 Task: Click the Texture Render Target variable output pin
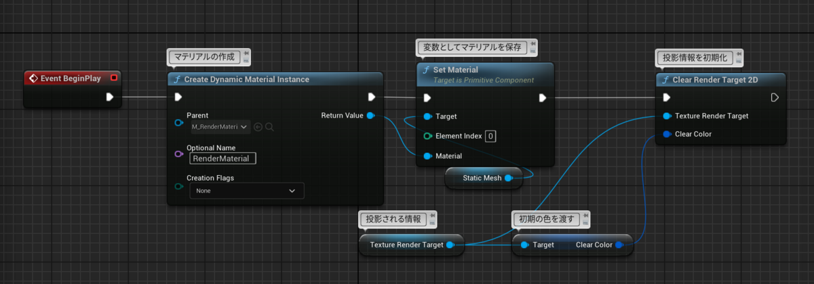coord(450,245)
